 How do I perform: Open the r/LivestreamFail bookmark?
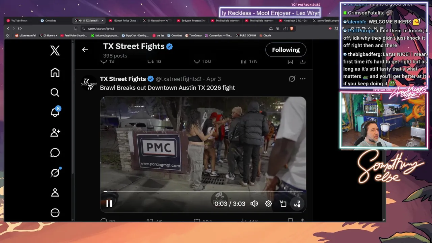[25, 35]
